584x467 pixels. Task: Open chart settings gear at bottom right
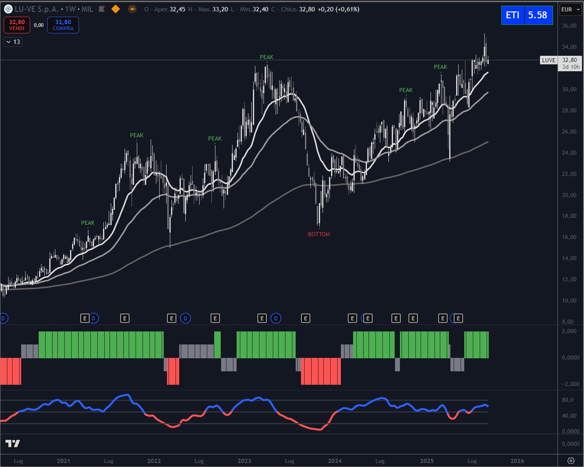pos(571,460)
